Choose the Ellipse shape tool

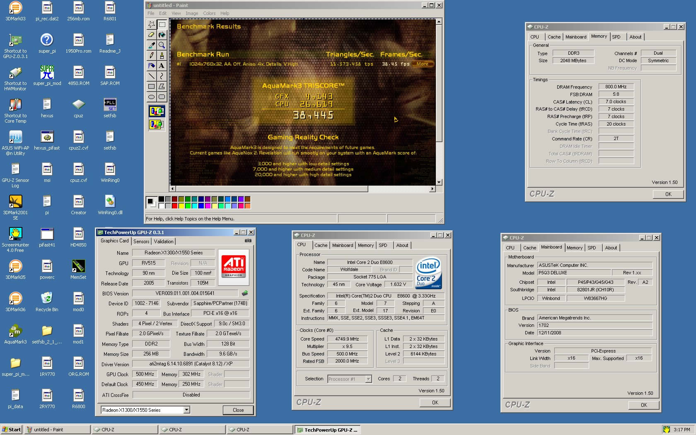point(152,97)
